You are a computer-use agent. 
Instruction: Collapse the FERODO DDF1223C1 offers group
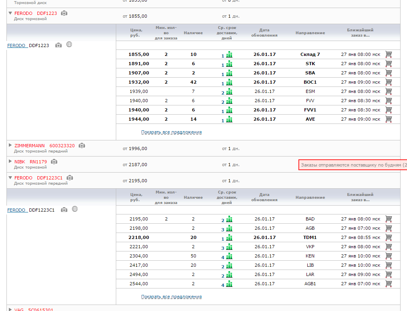pyautogui.click(x=10, y=177)
